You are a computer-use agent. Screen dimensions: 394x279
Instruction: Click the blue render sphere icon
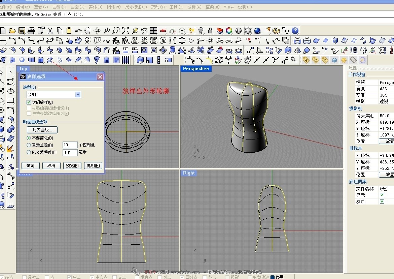(257, 31)
